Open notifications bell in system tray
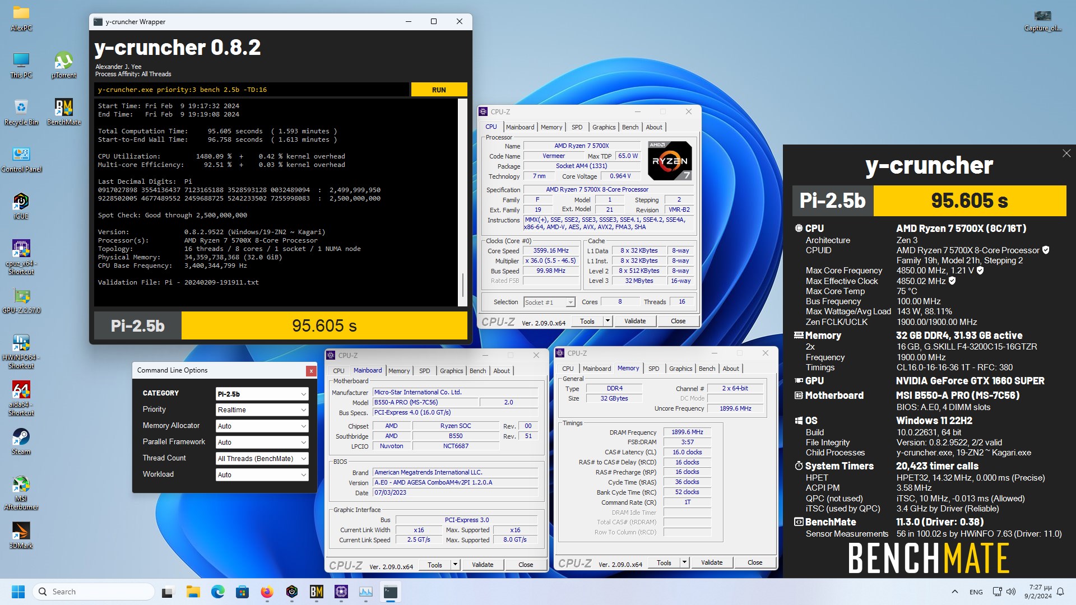 (1060, 592)
